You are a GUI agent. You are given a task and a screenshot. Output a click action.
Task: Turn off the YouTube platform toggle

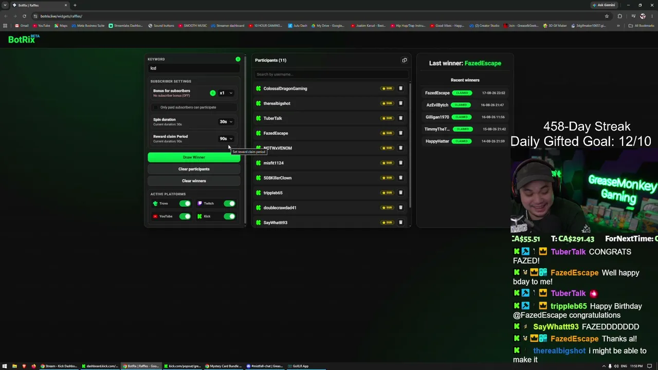(x=185, y=216)
